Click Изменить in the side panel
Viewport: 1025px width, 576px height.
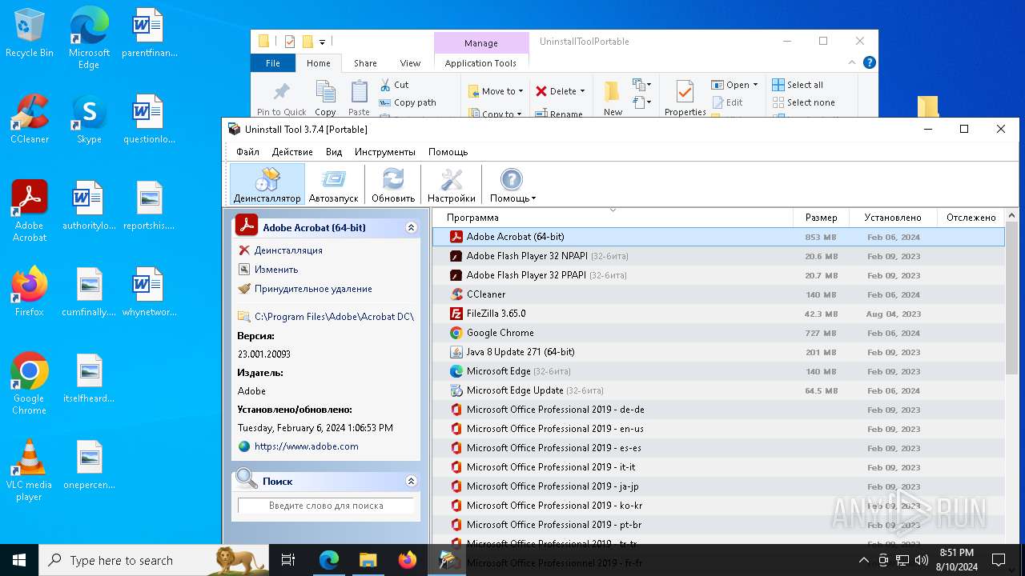tap(276, 270)
